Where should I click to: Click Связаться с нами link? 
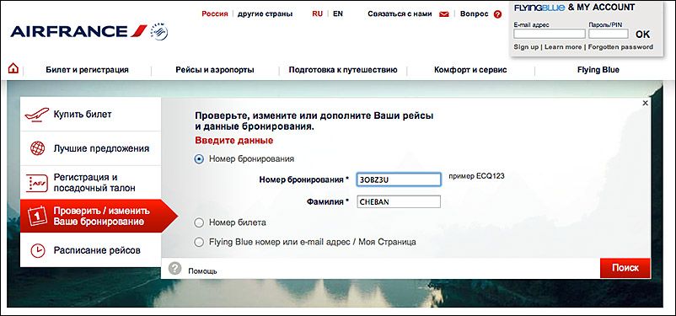click(x=400, y=13)
